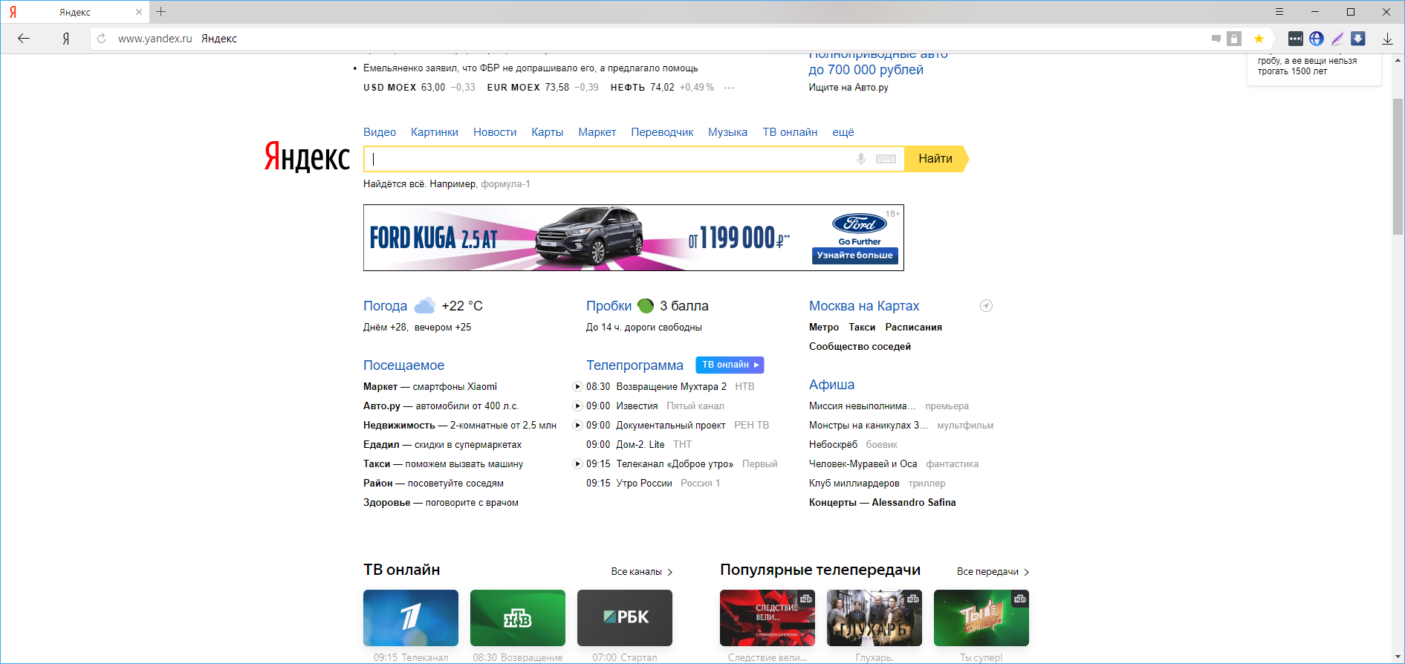Click the reload page icon
The image size is (1405, 664).
(102, 39)
